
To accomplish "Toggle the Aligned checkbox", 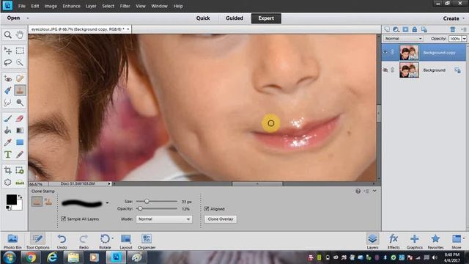I will (207, 209).
